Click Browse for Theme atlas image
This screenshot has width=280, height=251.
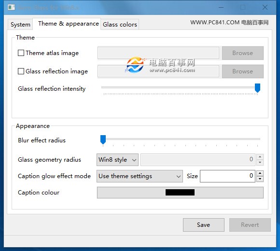tap(243, 53)
